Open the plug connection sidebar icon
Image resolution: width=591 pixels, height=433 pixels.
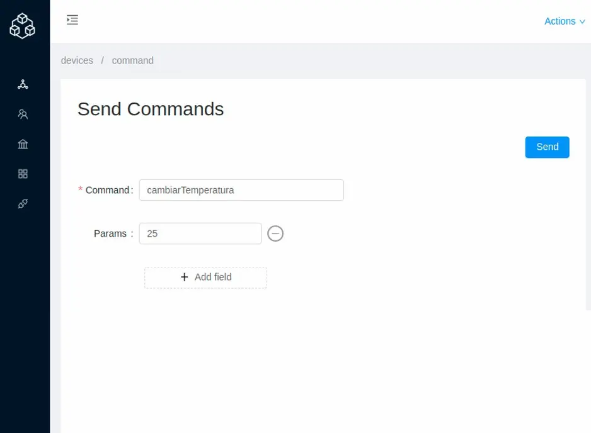pos(23,204)
